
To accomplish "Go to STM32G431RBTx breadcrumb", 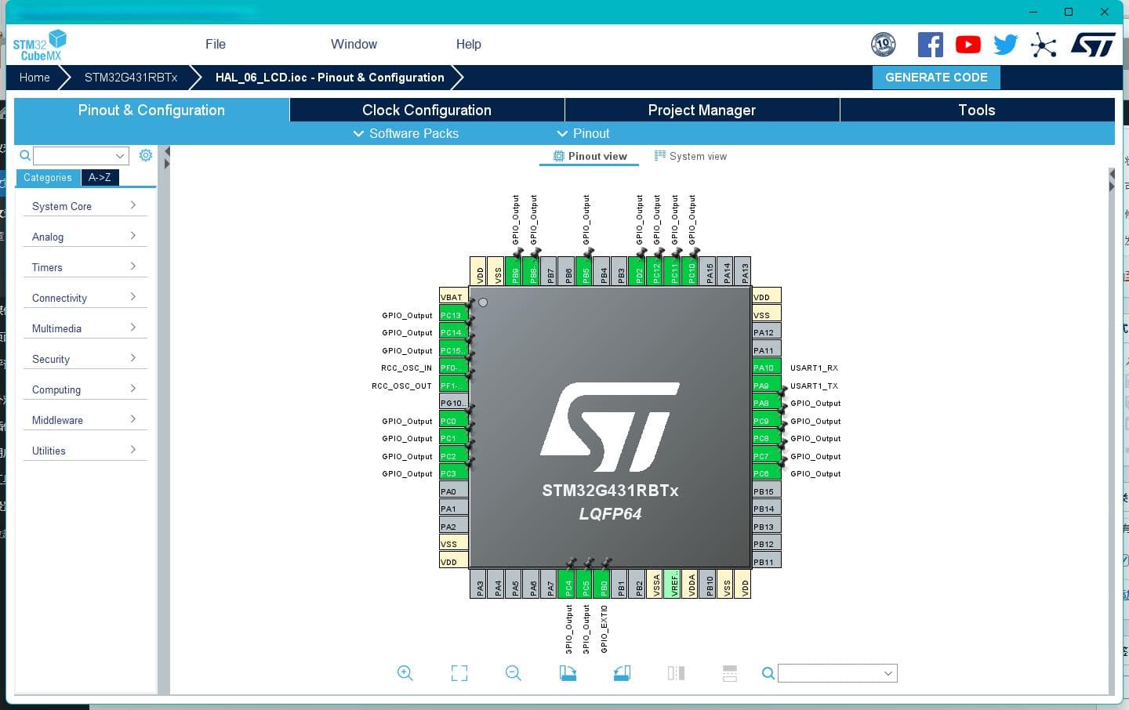I will 131,77.
